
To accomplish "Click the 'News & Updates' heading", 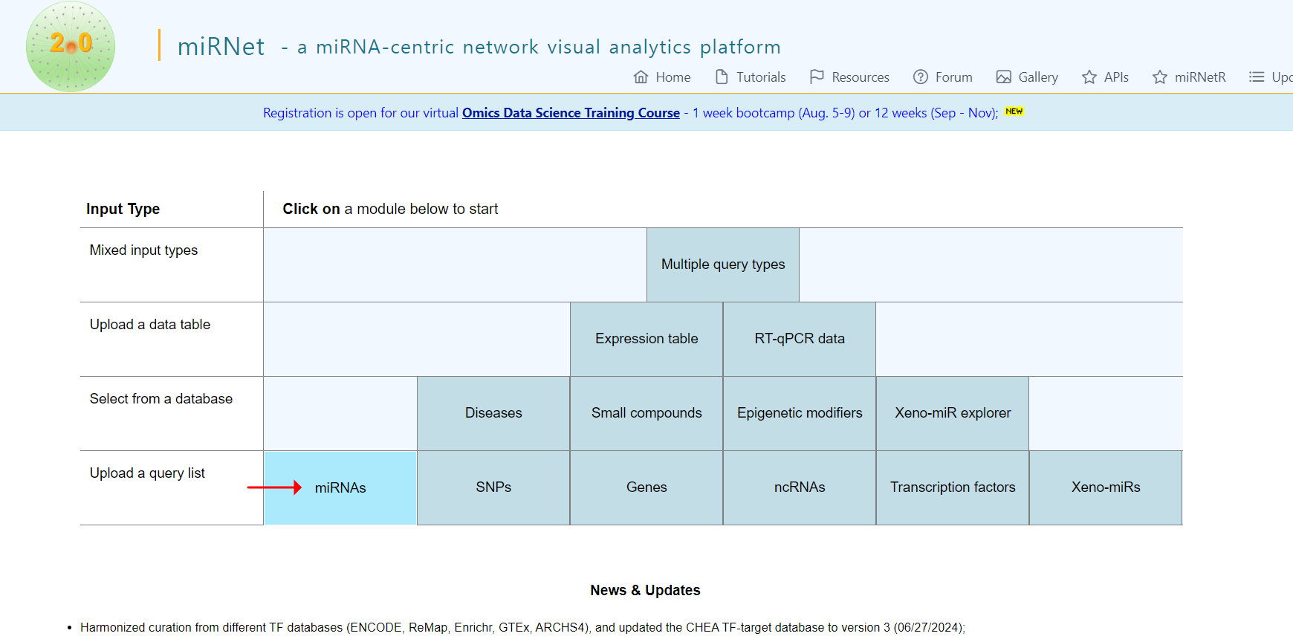I will pos(645,590).
